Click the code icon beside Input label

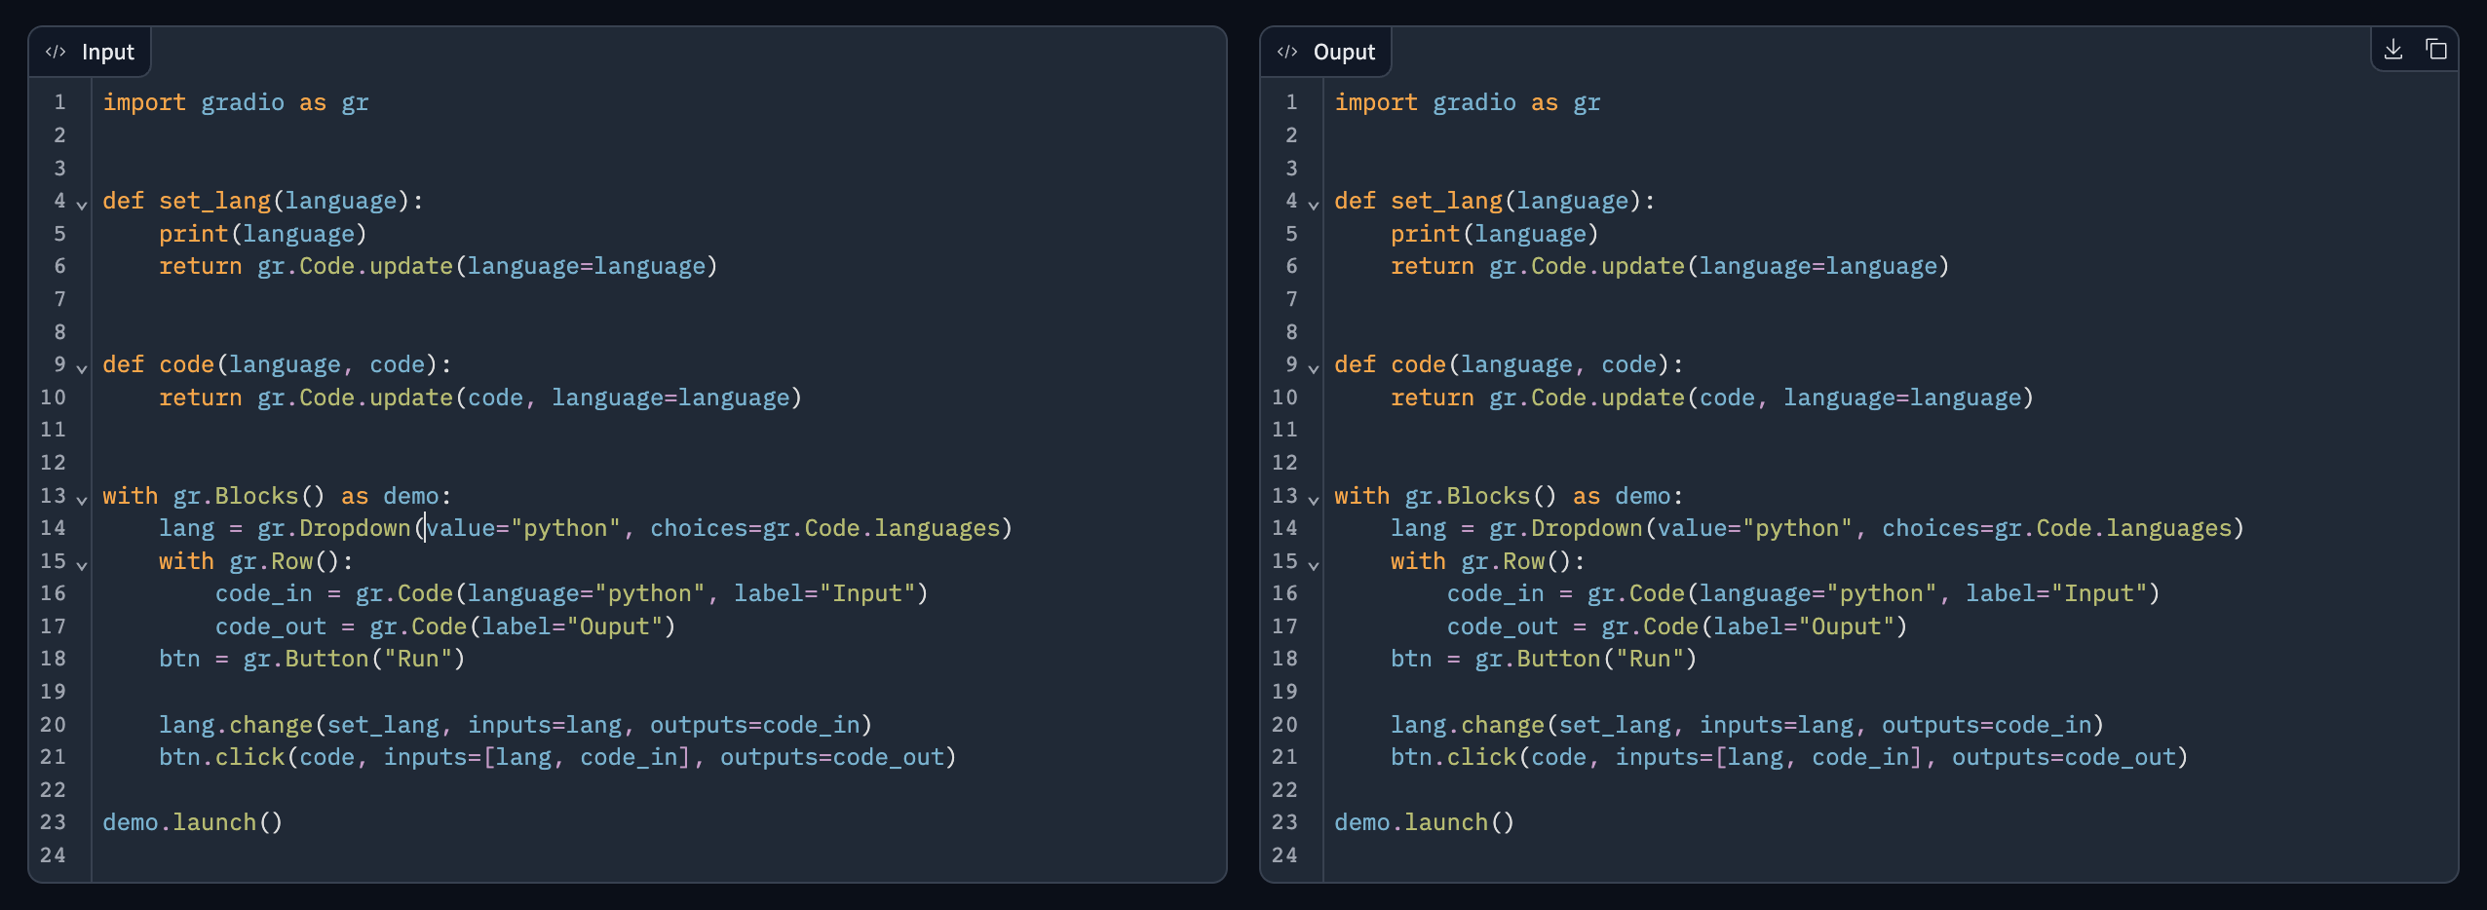click(56, 52)
